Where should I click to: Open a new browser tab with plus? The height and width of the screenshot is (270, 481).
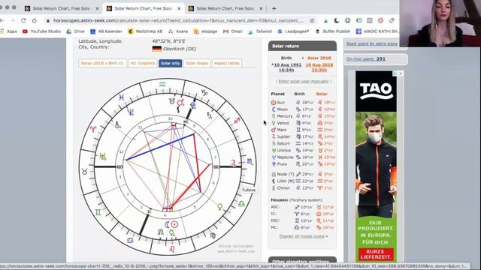coord(274,8)
